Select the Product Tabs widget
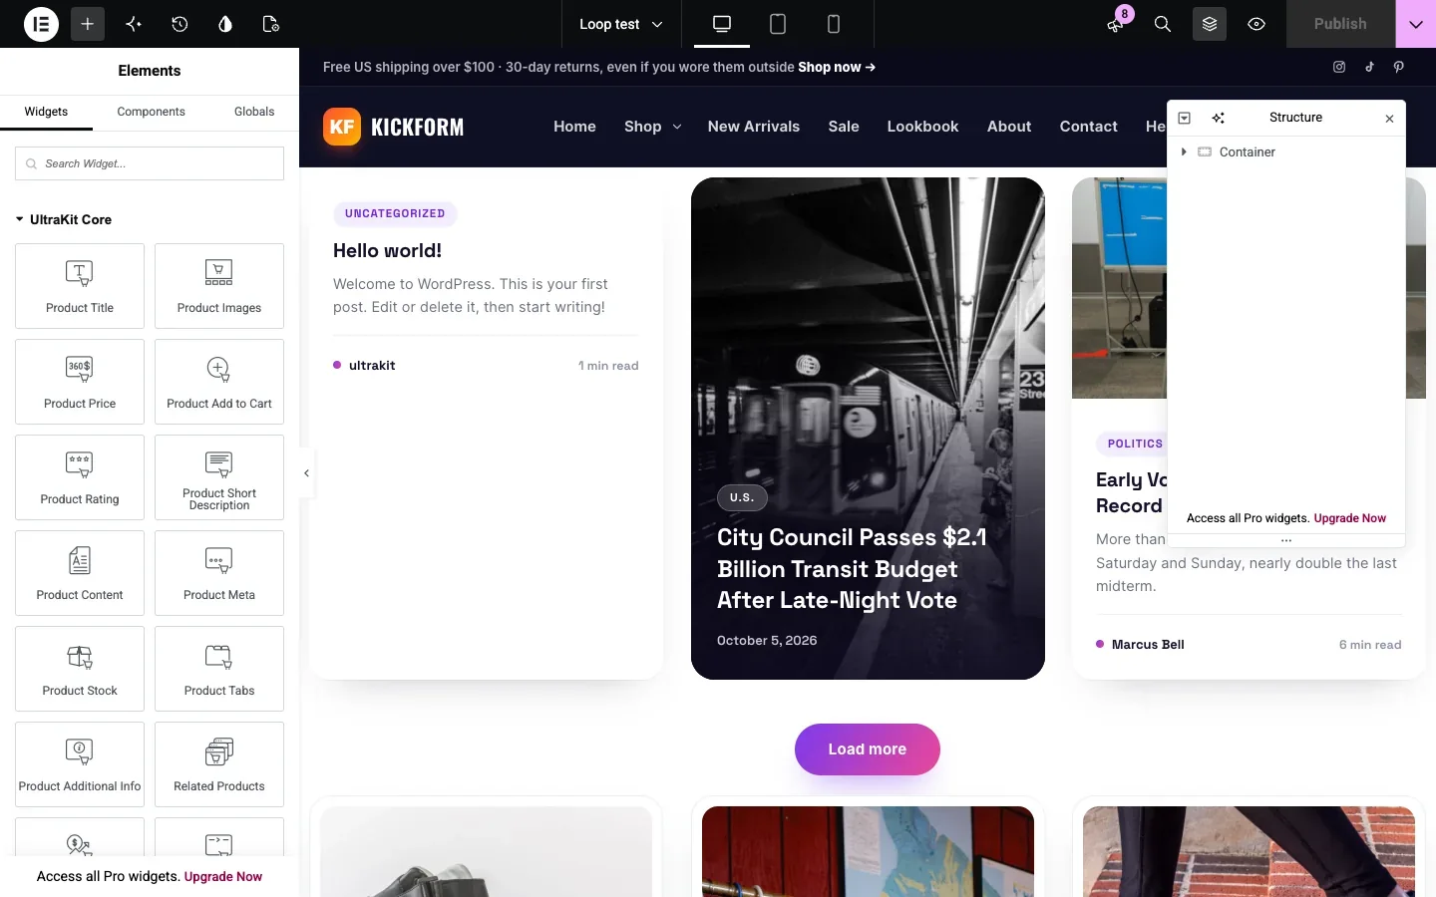 click(219, 669)
